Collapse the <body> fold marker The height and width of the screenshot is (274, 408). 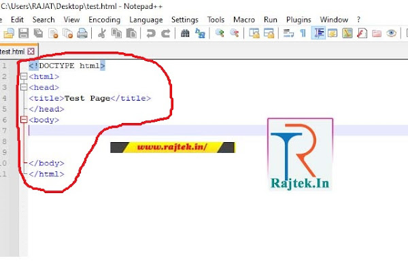[x=24, y=120]
